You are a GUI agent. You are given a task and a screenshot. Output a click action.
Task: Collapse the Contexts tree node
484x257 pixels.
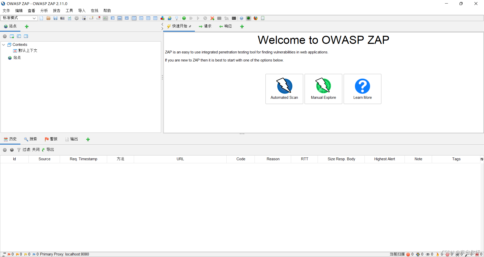click(x=4, y=45)
